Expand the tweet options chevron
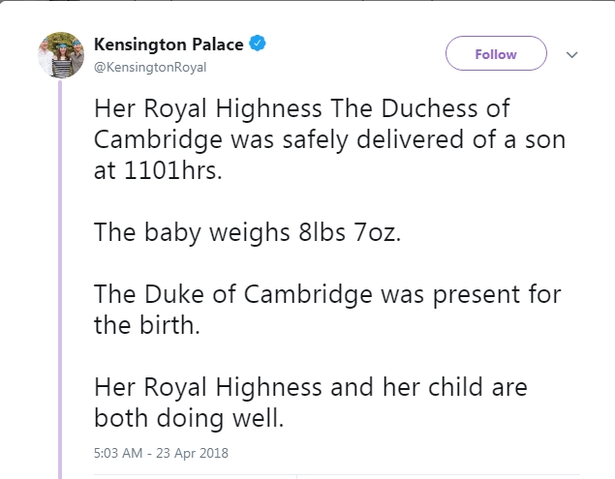Screen dimensions: 615x479 click(571, 54)
